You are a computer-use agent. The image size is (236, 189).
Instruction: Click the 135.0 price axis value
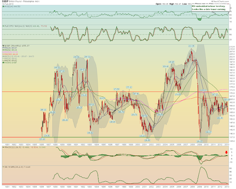232,141
